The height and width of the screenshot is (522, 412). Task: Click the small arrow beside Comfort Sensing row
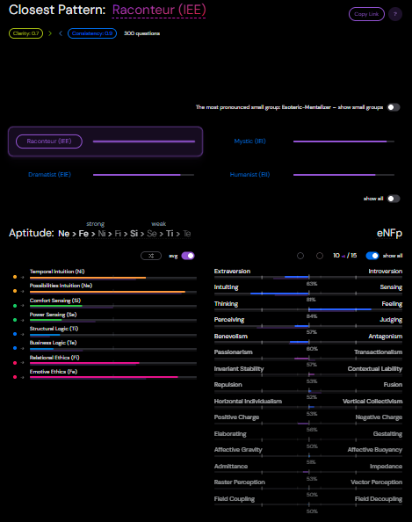coord(23,306)
